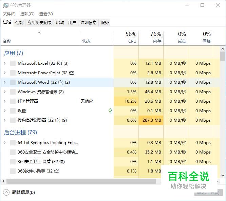Switch to the 应用历史记录 tab
The height and width of the screenshot is (201, 226).
(x=40, y=23)
